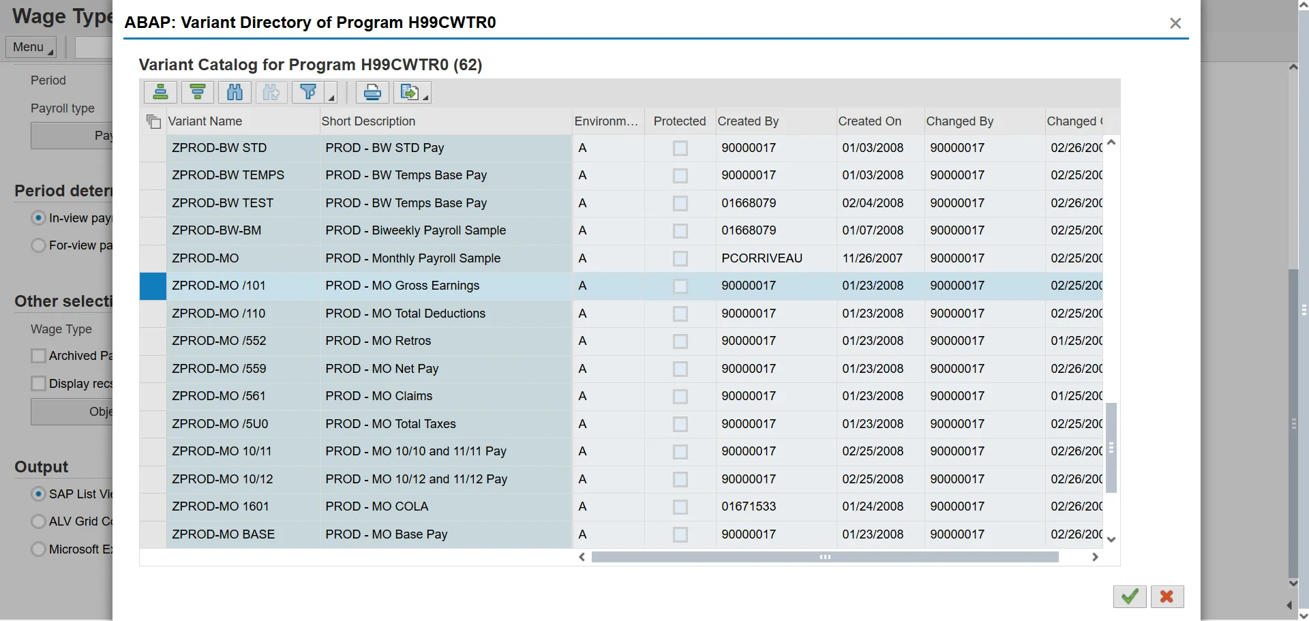1309x621 pixels.
Task: Open the filter options dropdown arrow
Action: tap(331, 97)
